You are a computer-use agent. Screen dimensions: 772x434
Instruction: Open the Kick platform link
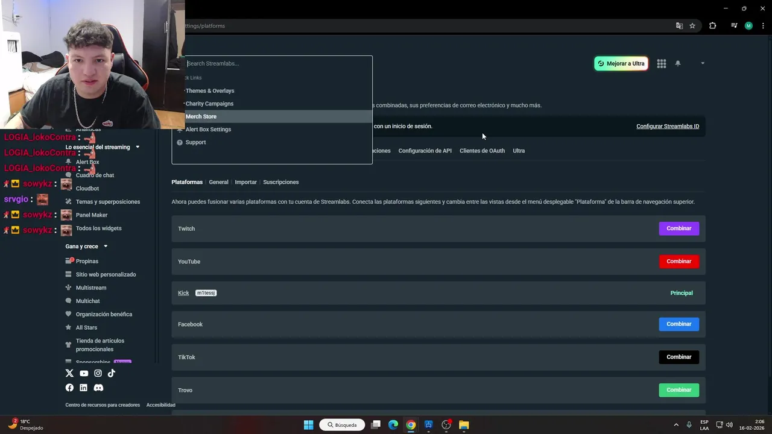tap(183, 293)
